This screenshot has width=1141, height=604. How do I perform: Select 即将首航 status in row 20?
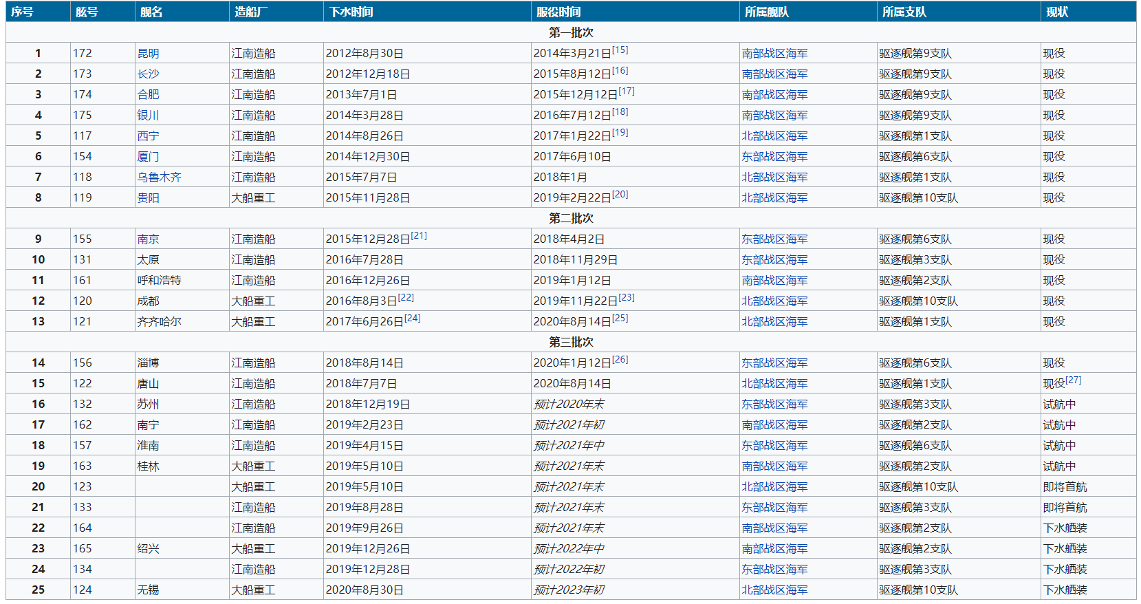point(1065,487)
